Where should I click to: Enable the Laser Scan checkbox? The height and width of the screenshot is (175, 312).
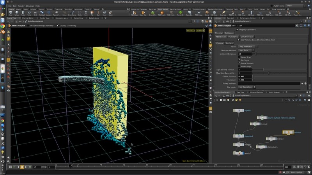[239, 57]
